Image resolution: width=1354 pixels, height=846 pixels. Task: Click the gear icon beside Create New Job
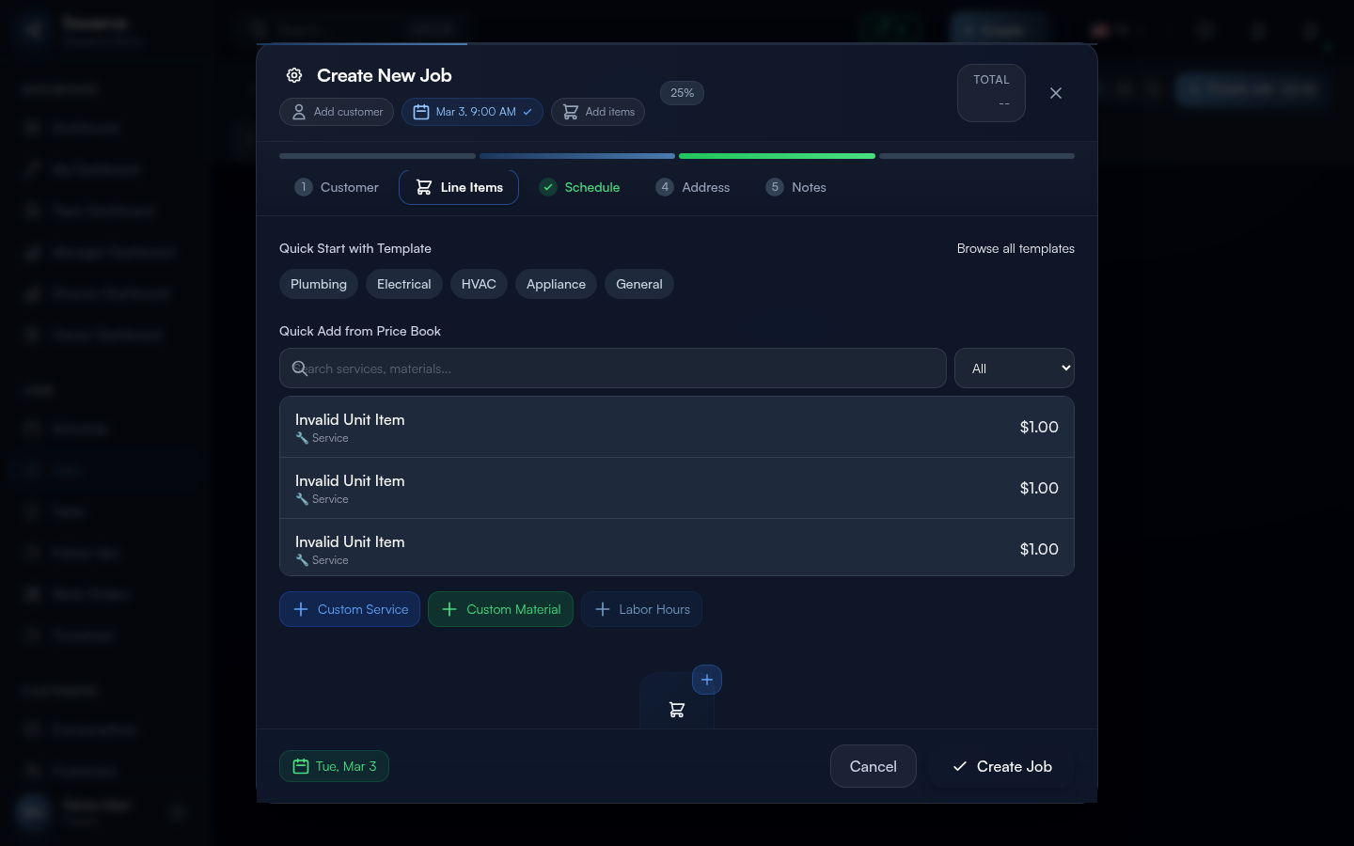pyautogui.click(x=294, y=75)
